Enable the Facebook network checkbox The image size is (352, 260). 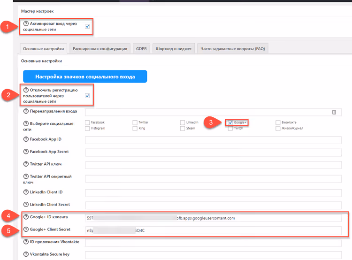[87, 122]
